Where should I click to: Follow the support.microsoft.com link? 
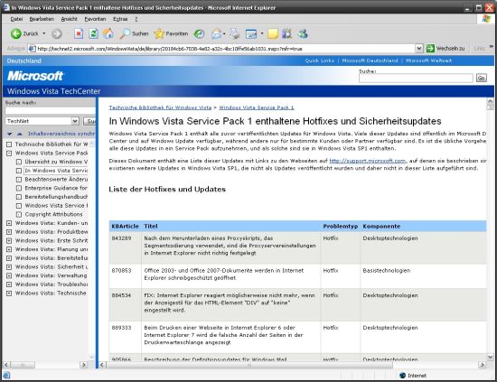coord(368,161)
